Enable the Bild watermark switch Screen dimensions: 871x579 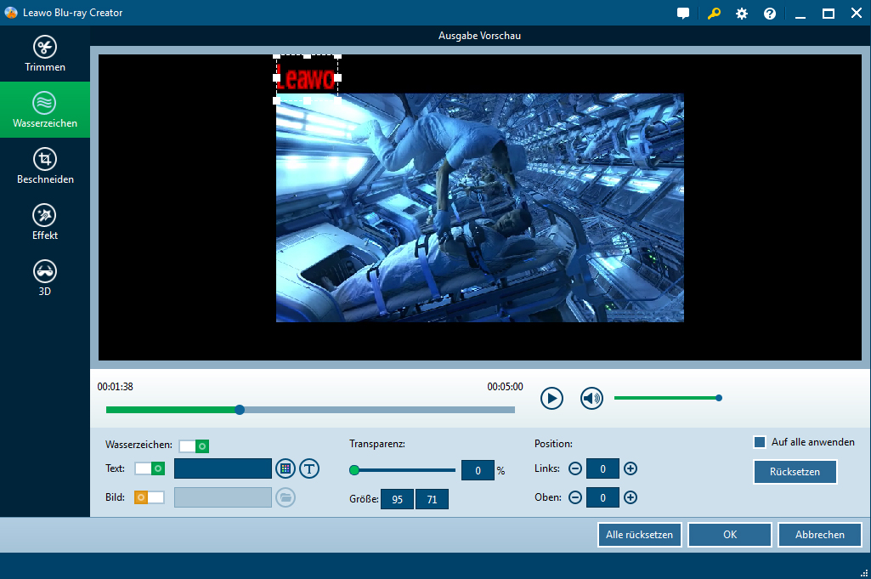pos(150,497)
